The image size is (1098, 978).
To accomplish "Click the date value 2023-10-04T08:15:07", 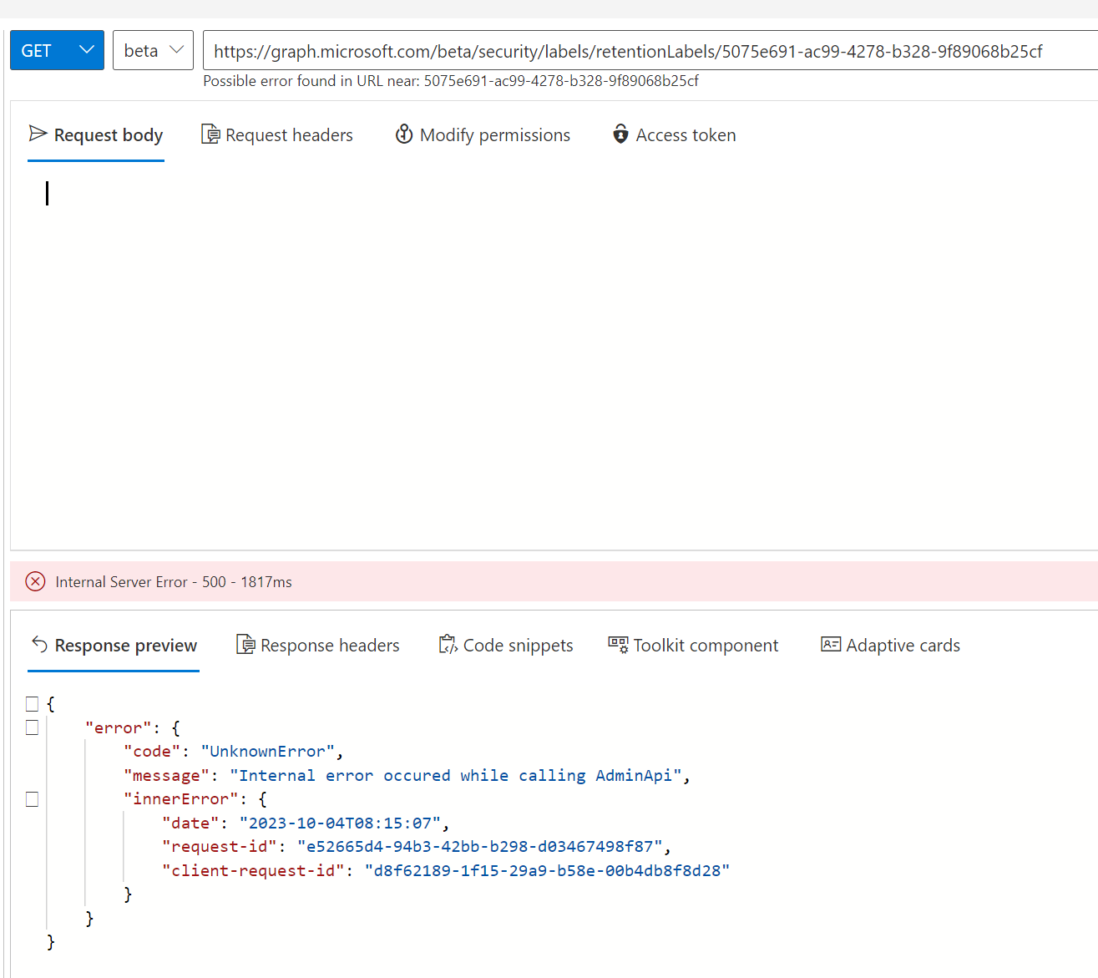I will pos(340,823).
